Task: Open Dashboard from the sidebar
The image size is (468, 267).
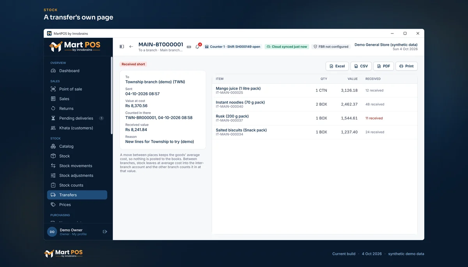Action: (77, 71)
